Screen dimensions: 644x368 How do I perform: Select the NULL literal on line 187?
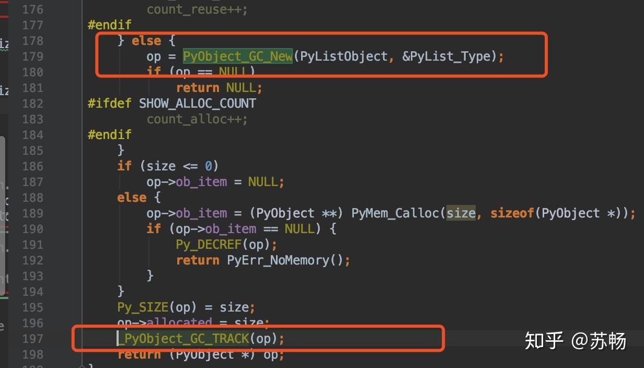point(264,181)
